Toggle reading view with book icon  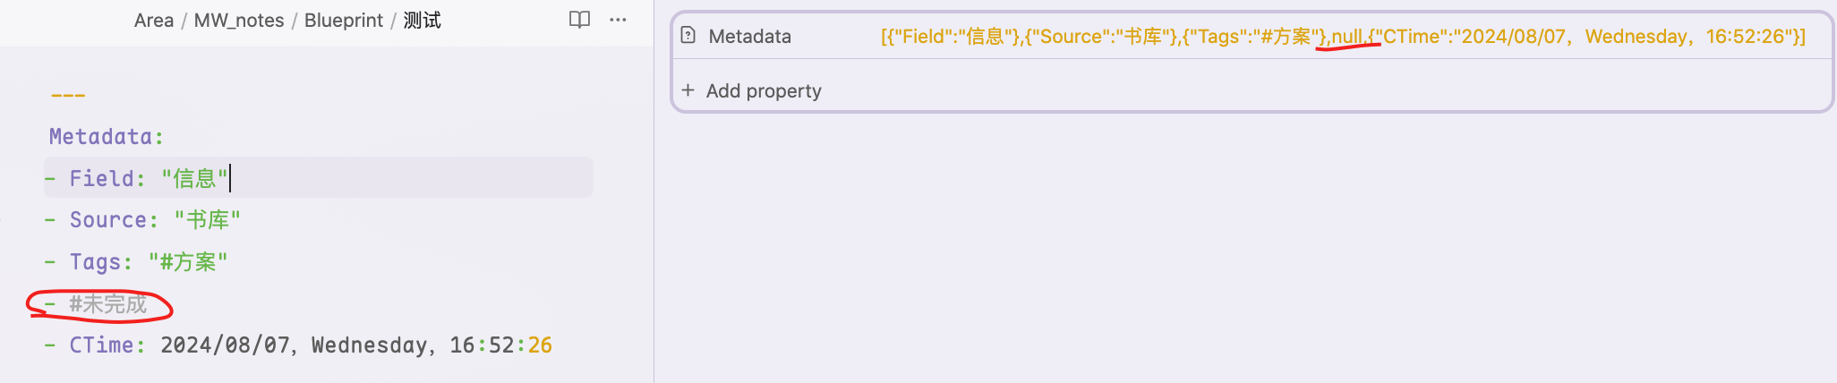click(x=579, y=20)
